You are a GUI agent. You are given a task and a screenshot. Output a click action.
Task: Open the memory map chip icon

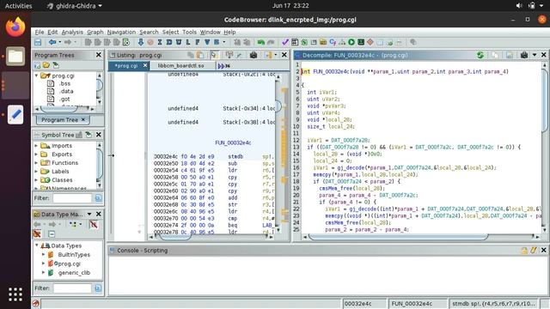361,42
